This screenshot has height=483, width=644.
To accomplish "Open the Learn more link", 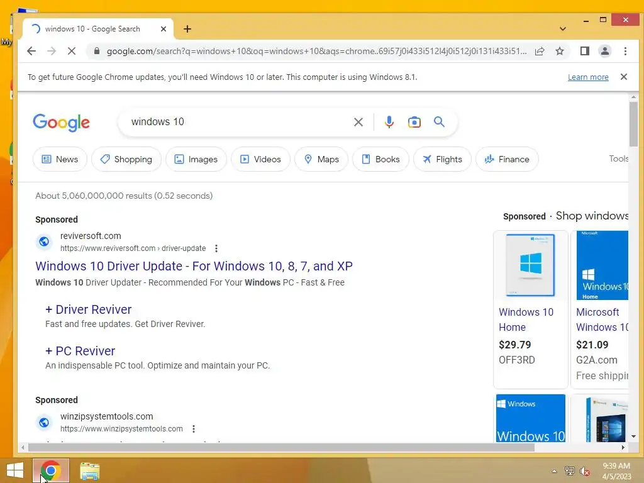I will pos(588,77).
